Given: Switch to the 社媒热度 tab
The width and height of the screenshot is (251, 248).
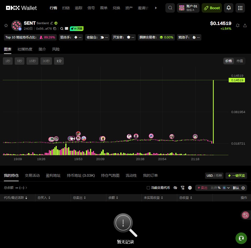Looking at the screenshot, I should [x=25, y=49].
